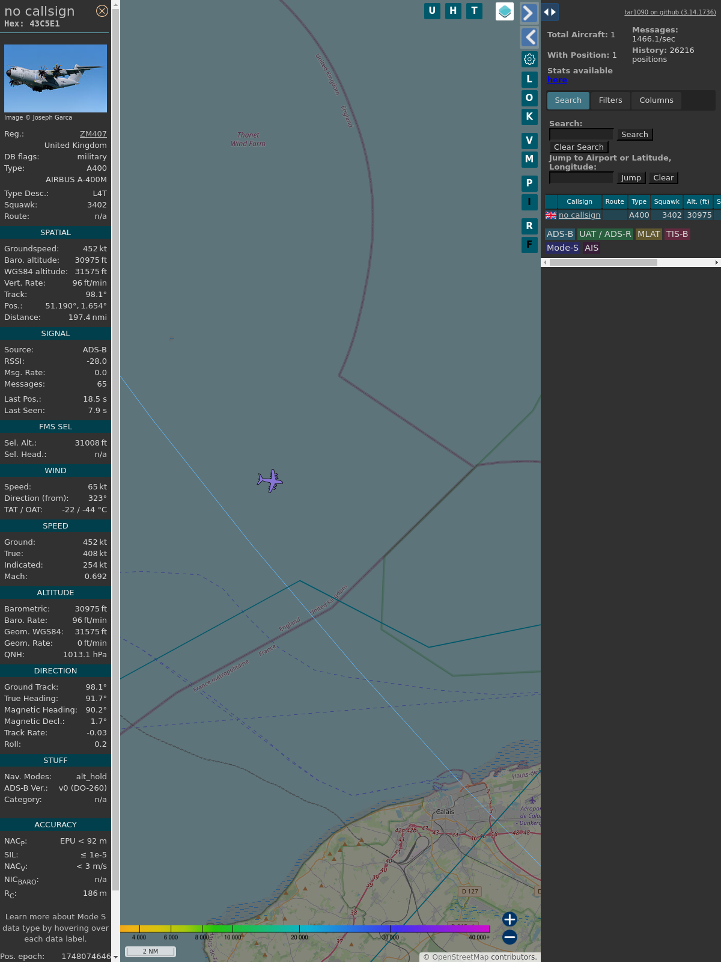Toggle the MLAT source filter
Viewport: 721px width, 962px height.
click(648, 234)
